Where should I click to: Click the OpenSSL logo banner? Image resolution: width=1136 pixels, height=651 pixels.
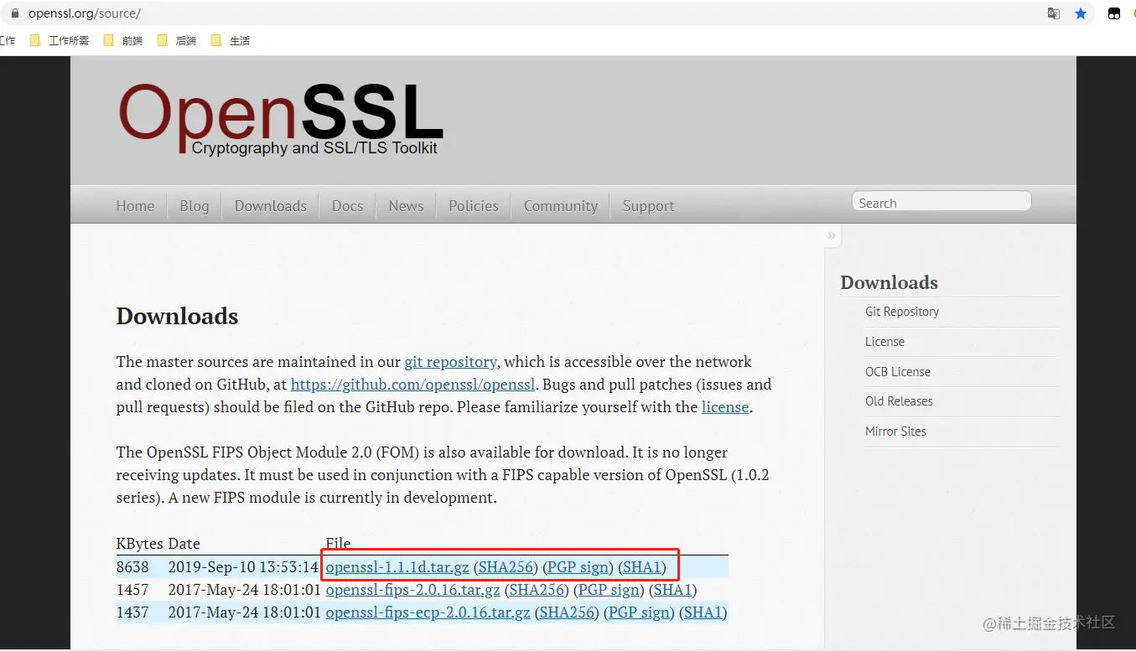click(x=280, y=119)
